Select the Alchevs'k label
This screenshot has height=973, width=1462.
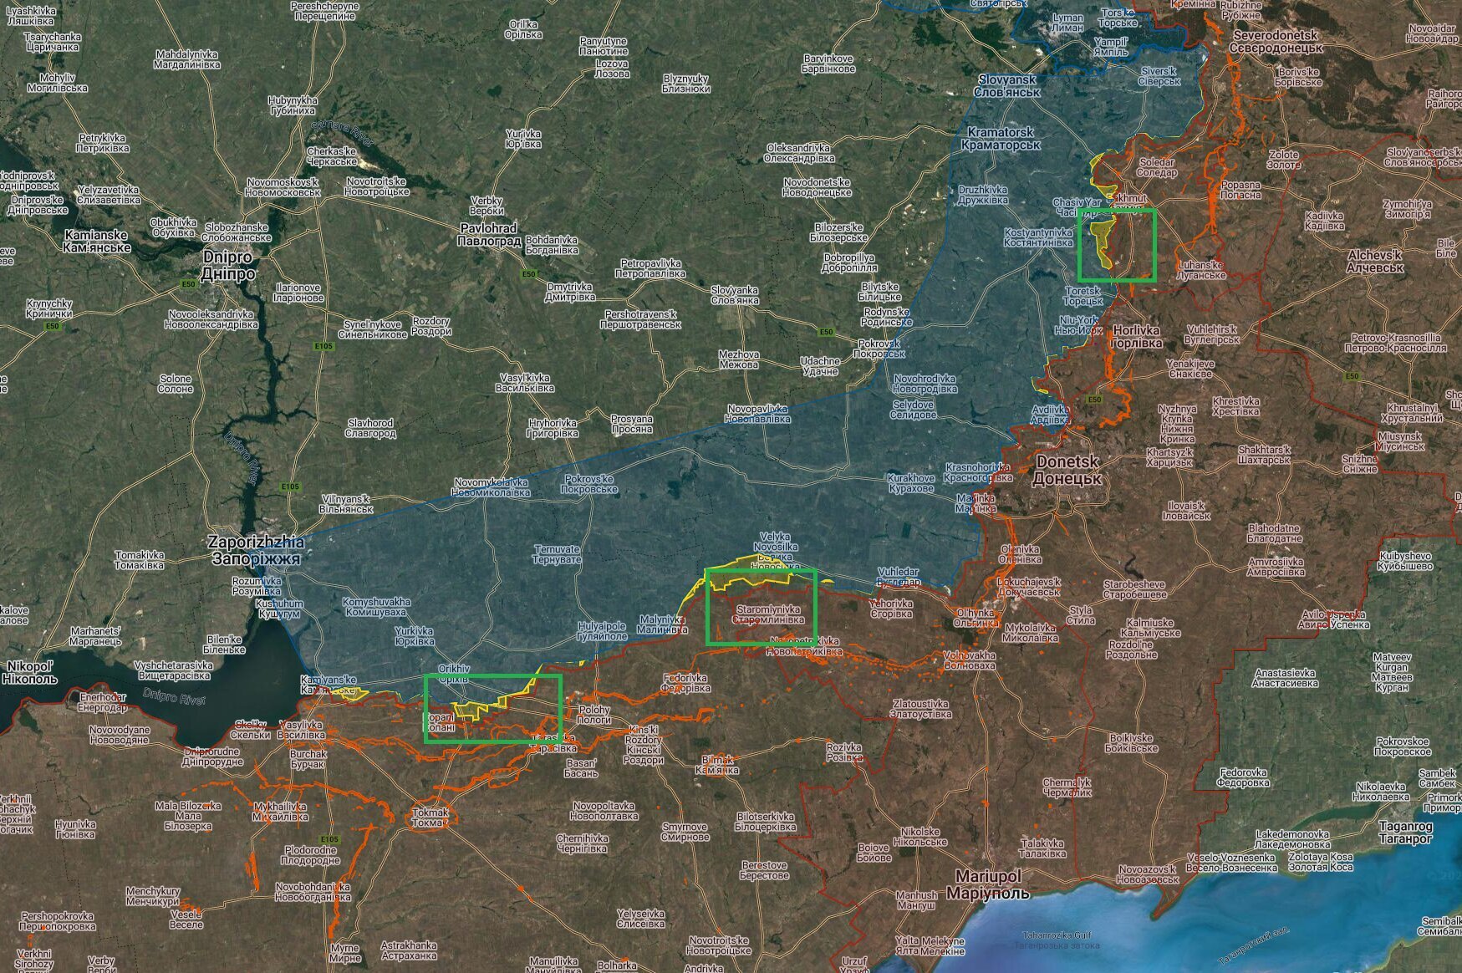1375,261
